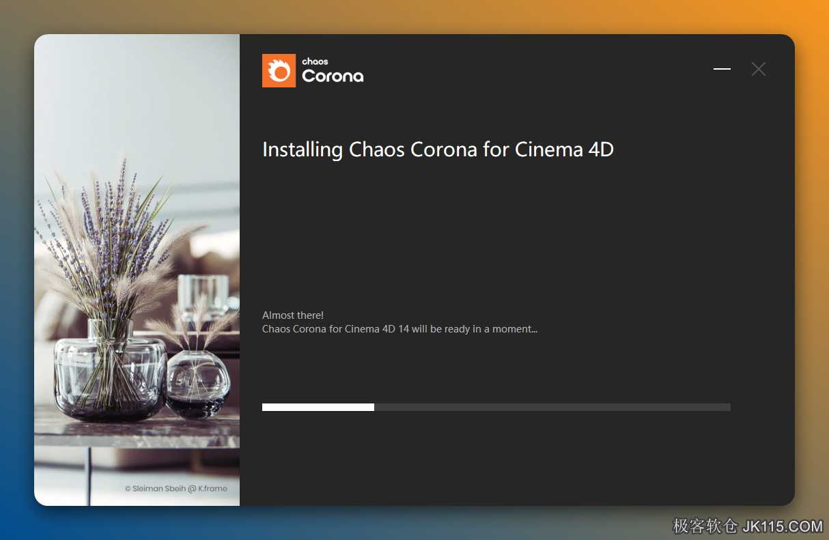Click the installation progress bar

(496, 407)
